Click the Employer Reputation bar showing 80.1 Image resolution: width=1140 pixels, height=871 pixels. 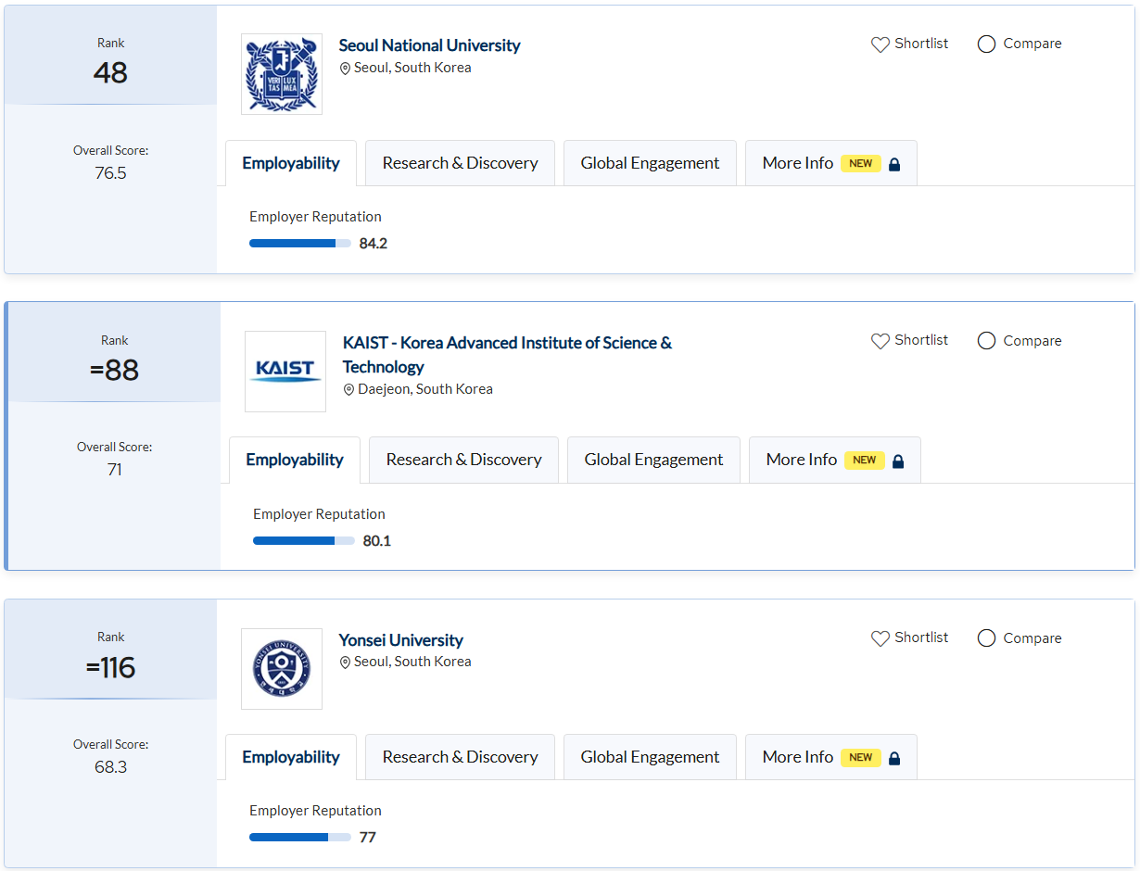tap(304, 541)
